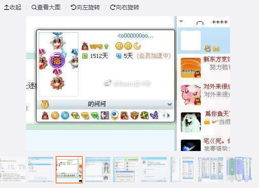Click the gold question medal icon
Screen dimensions: 259x188
coord(44,104)
